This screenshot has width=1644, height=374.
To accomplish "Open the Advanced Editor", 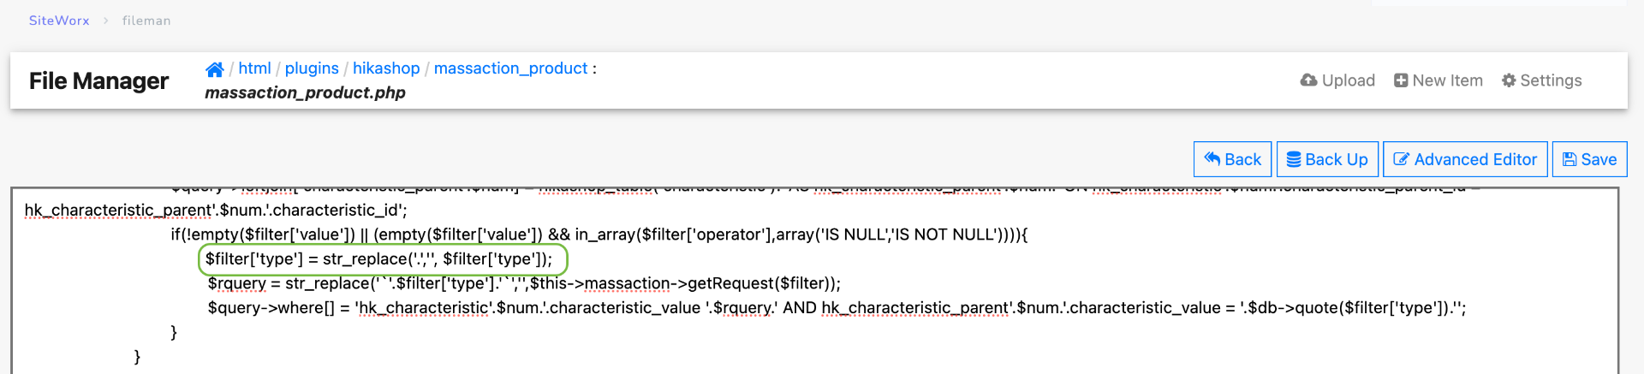I will [1465, 159].
